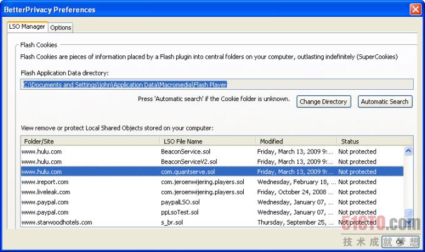Select the BeaconService.sol row

212,152
